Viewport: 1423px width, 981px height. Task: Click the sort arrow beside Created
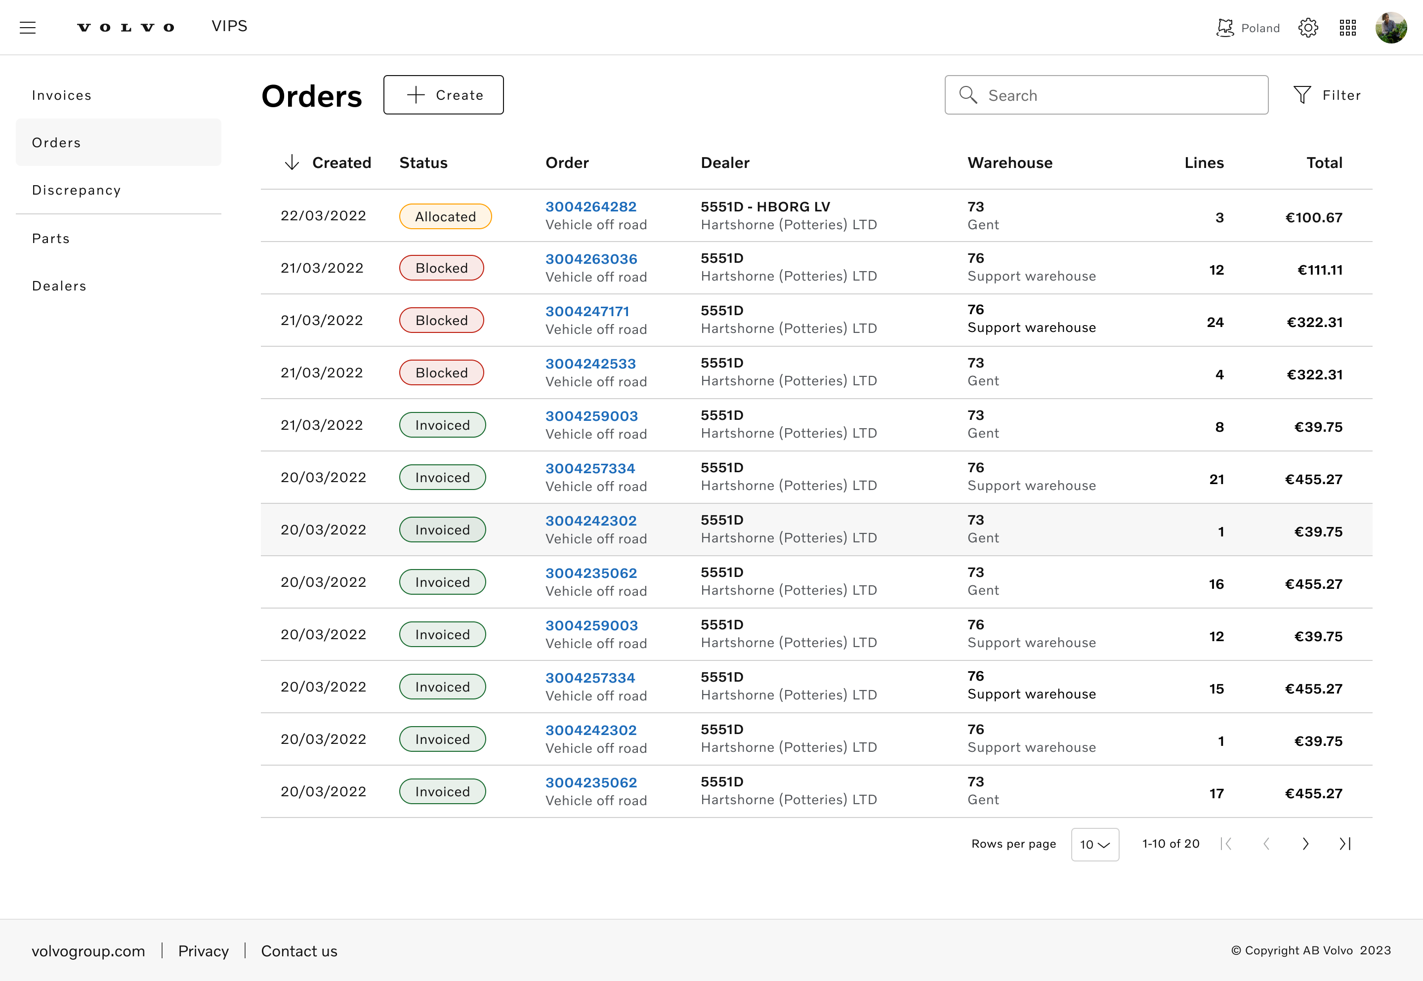[x=292, y=163]
